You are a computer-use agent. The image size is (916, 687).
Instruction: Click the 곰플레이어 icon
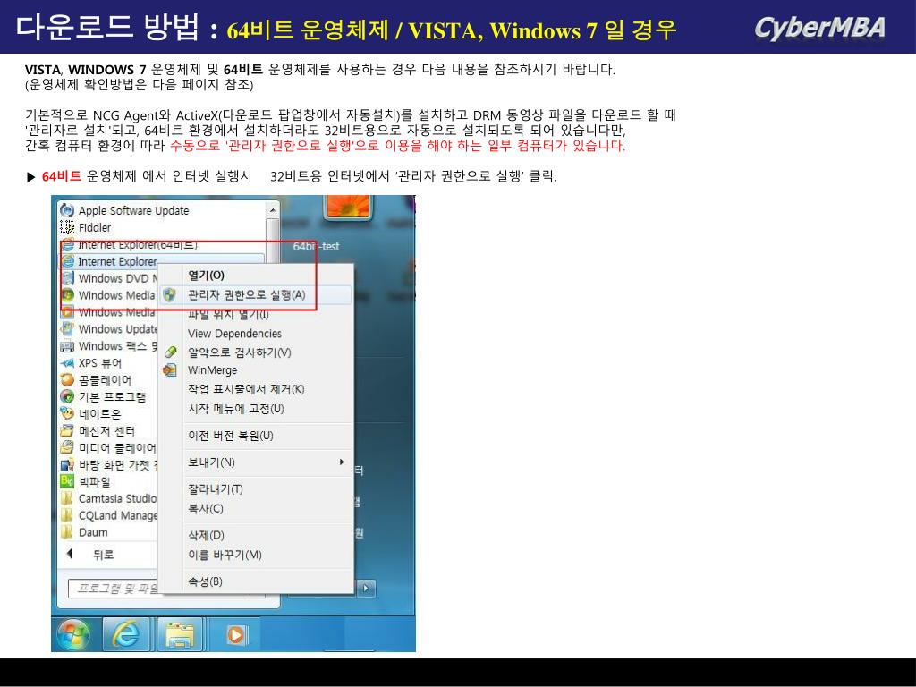[67, 379]
